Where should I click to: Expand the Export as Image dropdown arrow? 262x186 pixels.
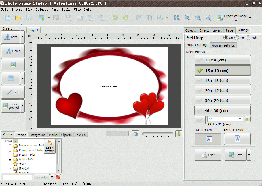pyautogui.click(x=250, y=18)
